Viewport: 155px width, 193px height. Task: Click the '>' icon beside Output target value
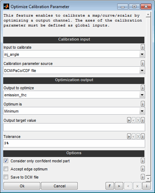(129, 120)
